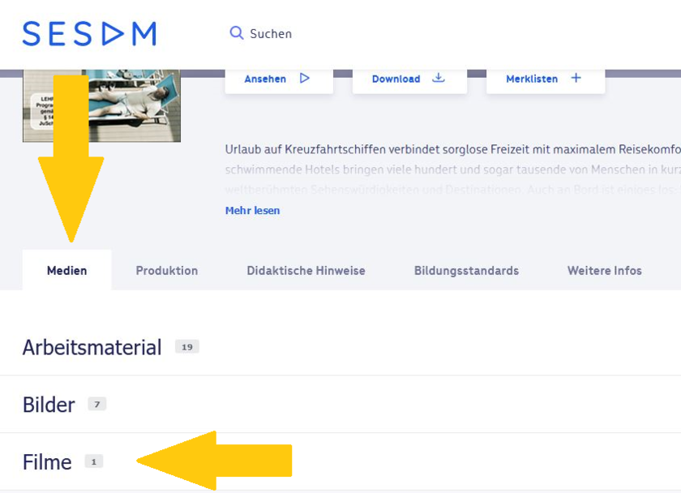Click the magnifier icon in the search bar
This screenshot has width=681, height=493.
pyautogui.click(x=236, y=32)
